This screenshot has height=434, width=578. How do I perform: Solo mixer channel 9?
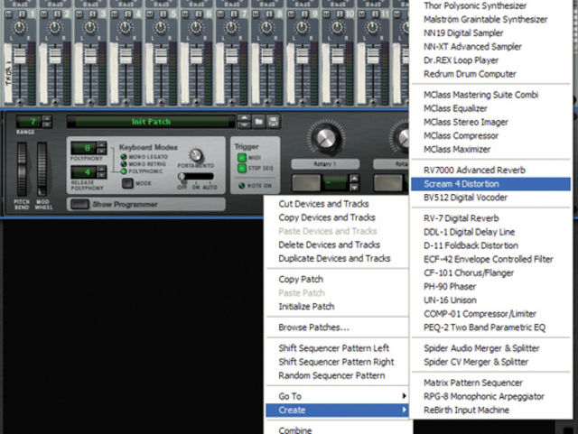[304, 14]
